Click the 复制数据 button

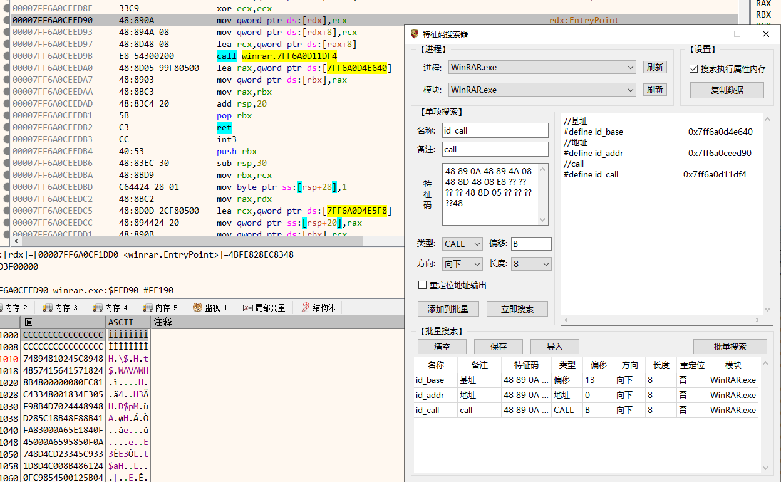pyautogui.click(x=727, y=90)
